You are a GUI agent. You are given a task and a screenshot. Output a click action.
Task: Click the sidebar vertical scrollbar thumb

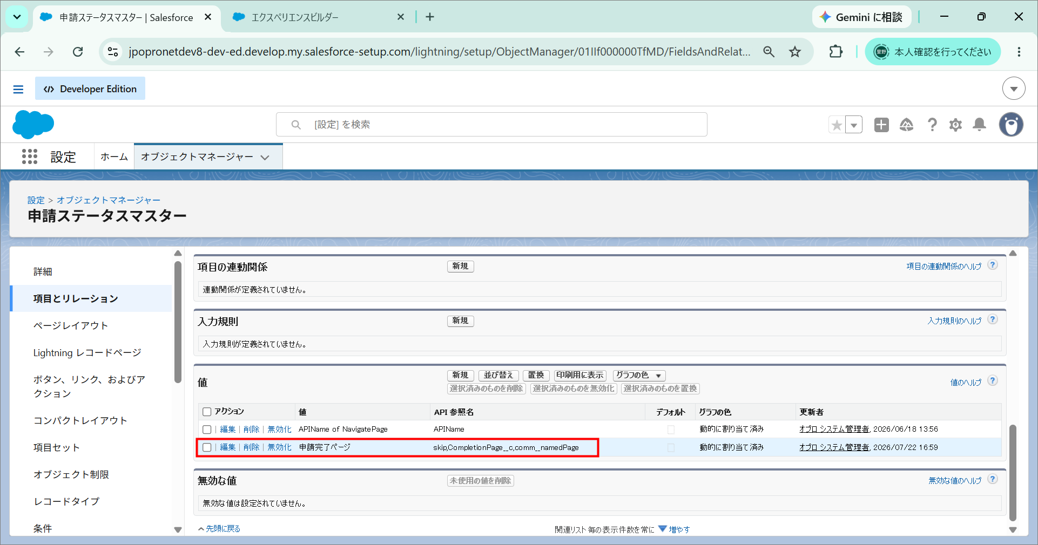coord(178,322)
